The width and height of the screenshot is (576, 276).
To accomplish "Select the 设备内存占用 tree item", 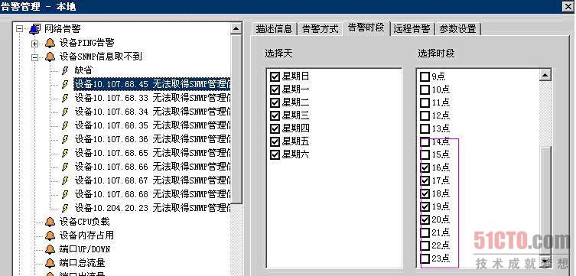I will pos(86,235).
